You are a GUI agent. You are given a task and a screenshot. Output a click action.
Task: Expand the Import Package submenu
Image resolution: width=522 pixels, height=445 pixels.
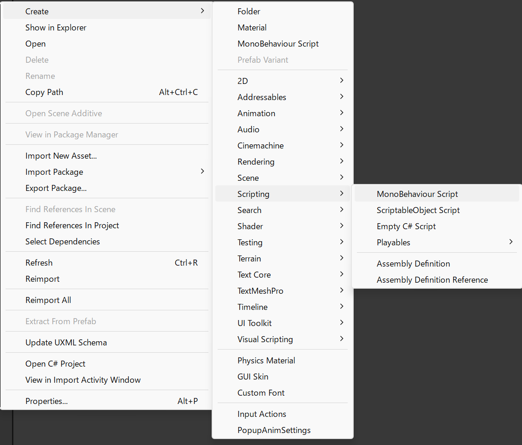point(54,172)
